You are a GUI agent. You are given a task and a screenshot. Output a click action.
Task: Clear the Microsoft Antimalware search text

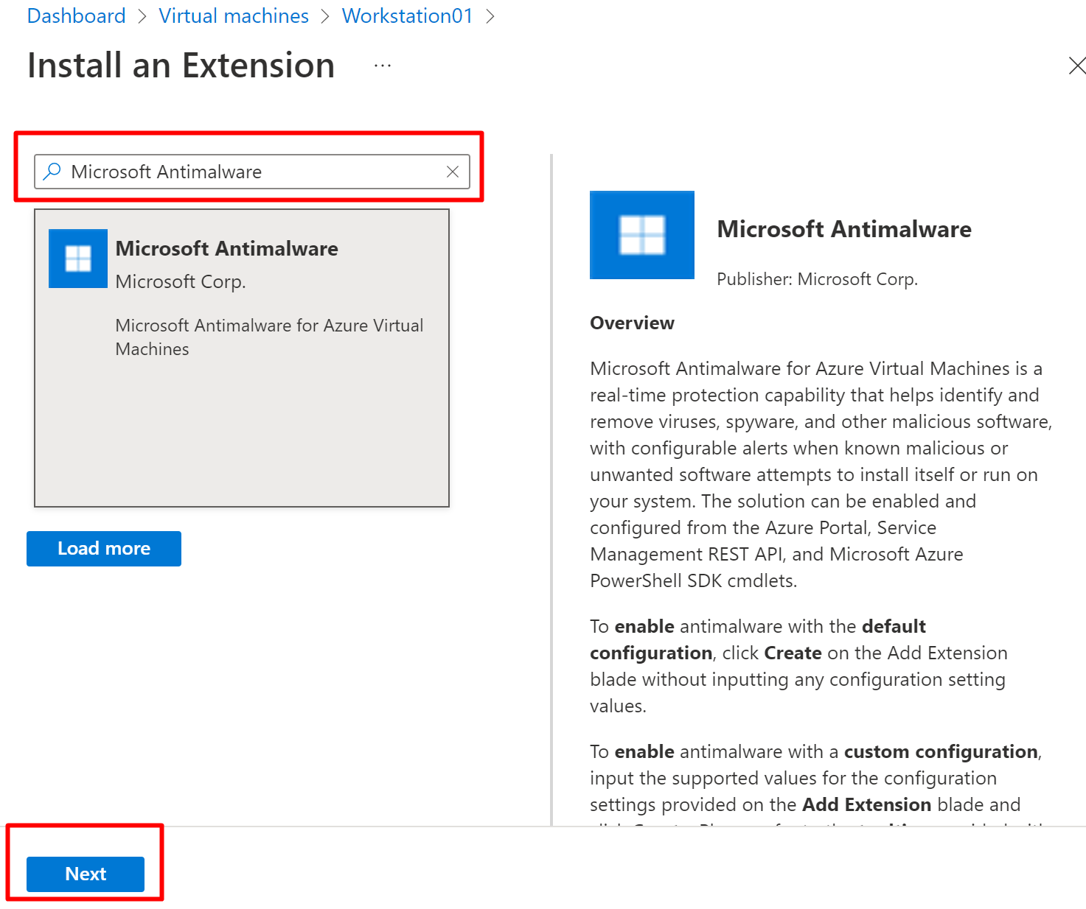click(x=453, y=172)
